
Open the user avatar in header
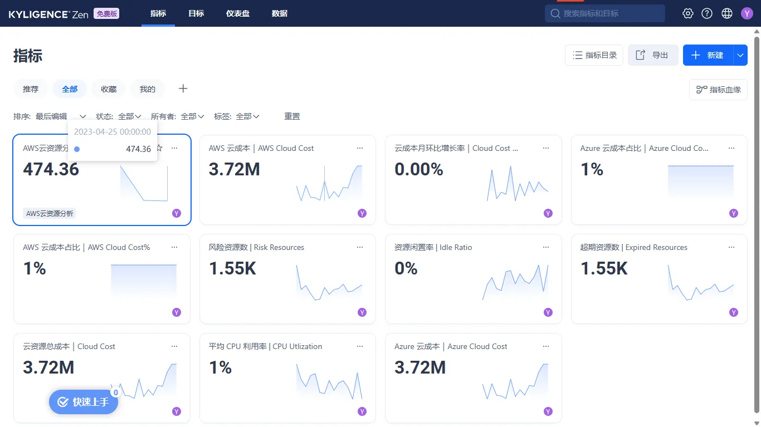747,13
